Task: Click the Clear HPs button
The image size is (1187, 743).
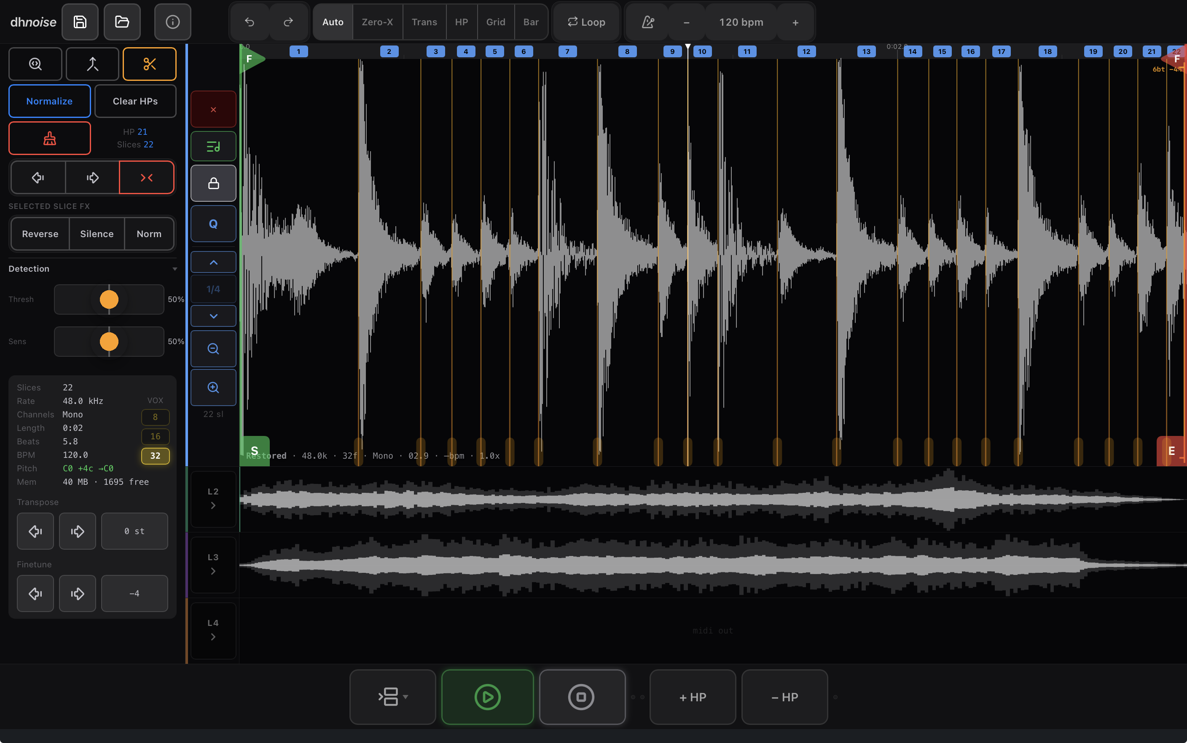Action: point(135,101)
